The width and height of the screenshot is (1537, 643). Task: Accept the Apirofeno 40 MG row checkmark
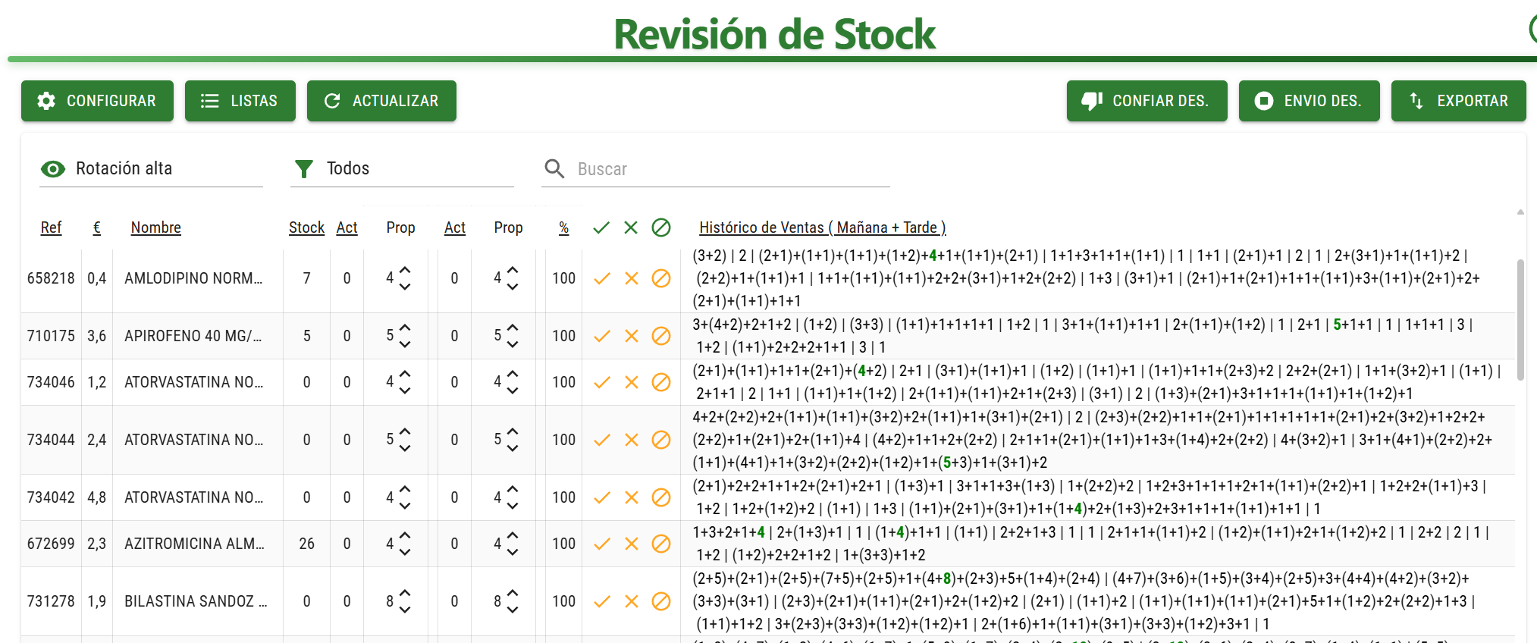point(602,336)
